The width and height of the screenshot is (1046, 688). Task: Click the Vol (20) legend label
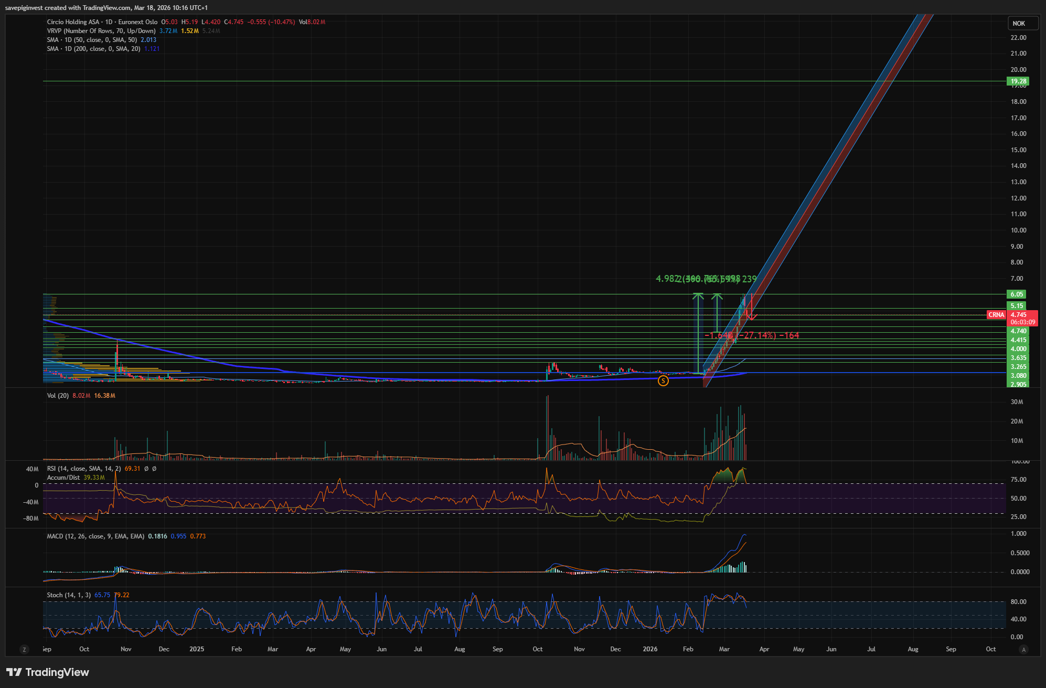coord(58,396)
